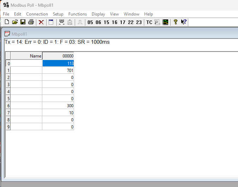Viewport: 238px width, 187px height.
Task: Open function 22 mask write register
Action: pos(131,22)
